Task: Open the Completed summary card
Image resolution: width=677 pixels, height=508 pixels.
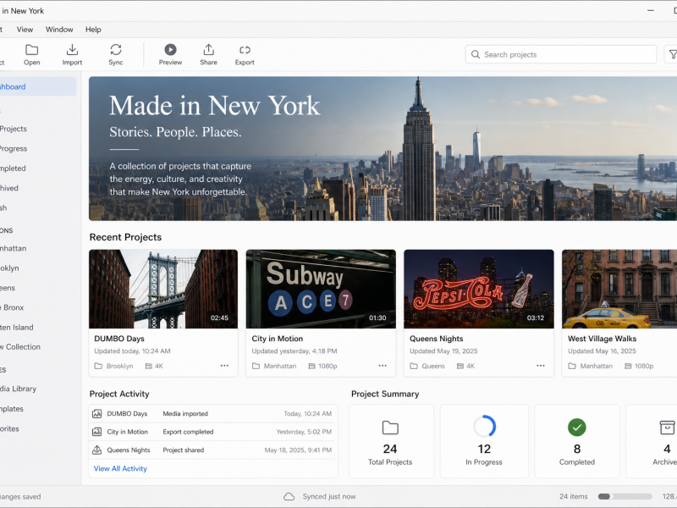Action: coord(577,441)
